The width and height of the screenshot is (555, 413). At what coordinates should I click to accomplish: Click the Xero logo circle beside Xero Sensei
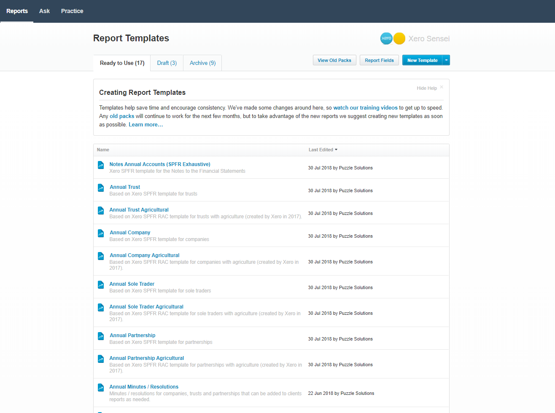[x=386, y=38]
